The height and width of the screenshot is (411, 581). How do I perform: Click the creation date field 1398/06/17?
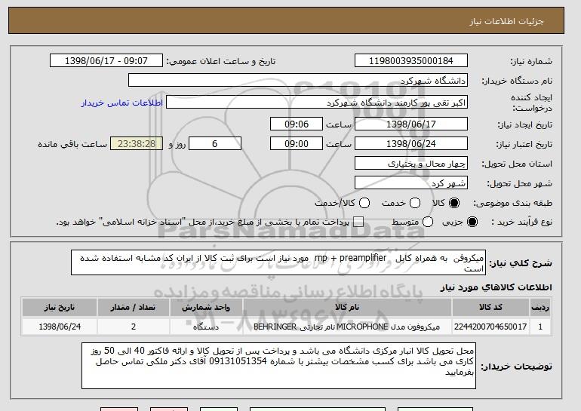click(x=411, y=124)
